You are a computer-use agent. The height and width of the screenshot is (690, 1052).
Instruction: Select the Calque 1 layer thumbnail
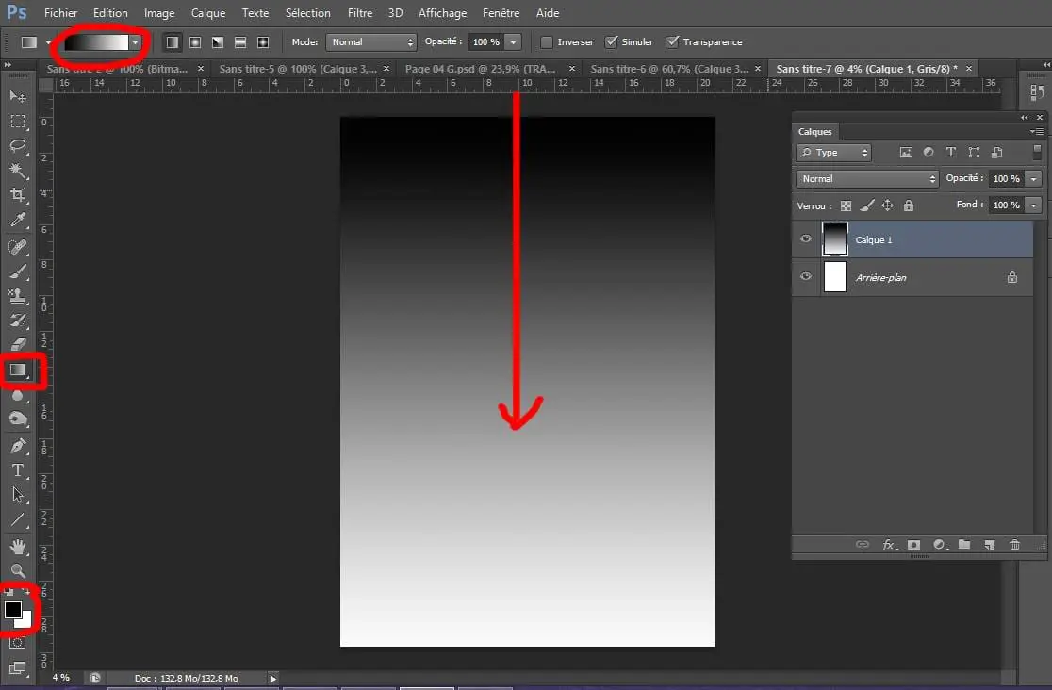834,238
